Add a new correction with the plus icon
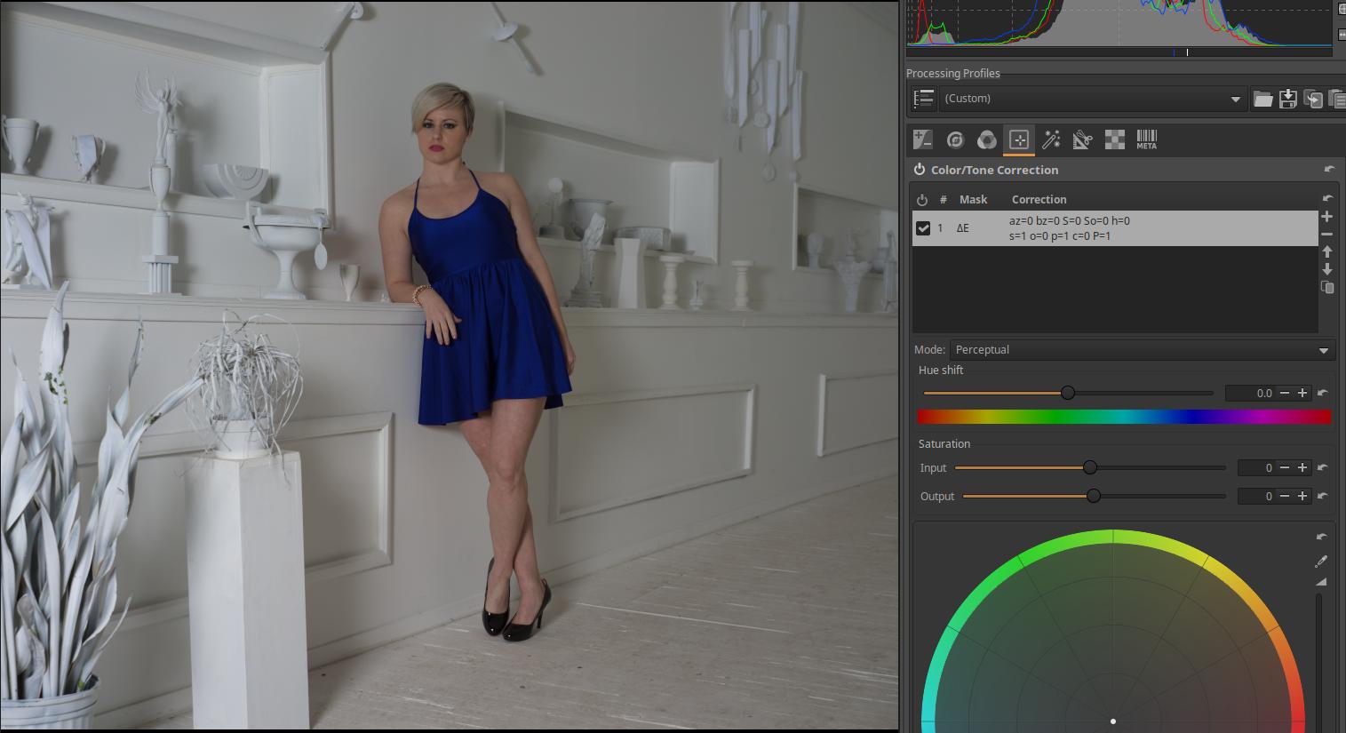The width and height of the screenshot is (1346, 733). tap(1326, 217)
